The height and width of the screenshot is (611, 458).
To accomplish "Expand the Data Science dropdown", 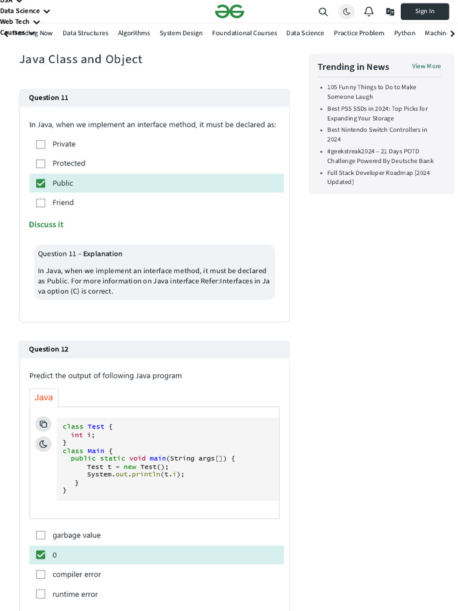I will [47, 11].
